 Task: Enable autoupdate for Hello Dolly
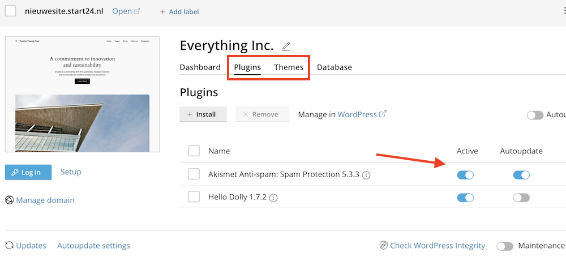521,198
